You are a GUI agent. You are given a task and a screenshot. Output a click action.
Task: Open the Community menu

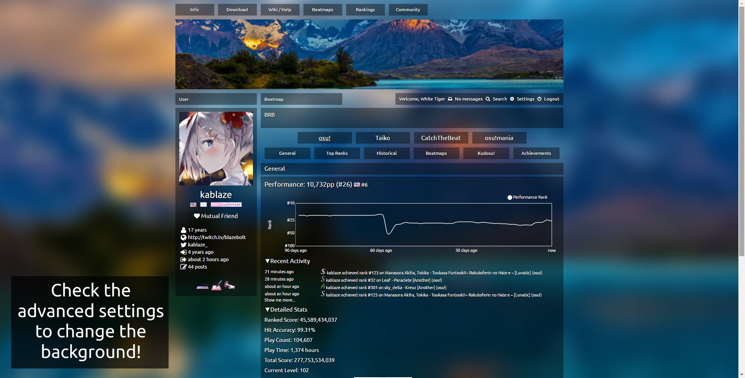408,10
